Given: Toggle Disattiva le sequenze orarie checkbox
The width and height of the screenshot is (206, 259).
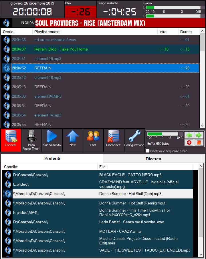Looking at the screenshot, I should [x=147, y=151].
